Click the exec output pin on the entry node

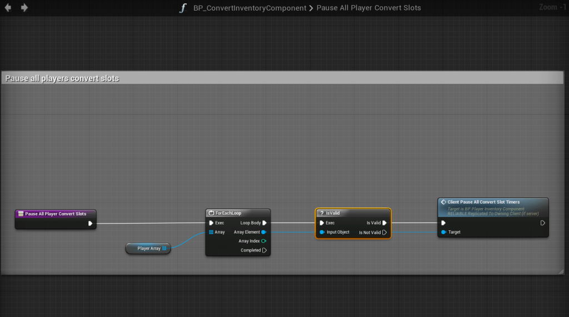pos(90,224)
